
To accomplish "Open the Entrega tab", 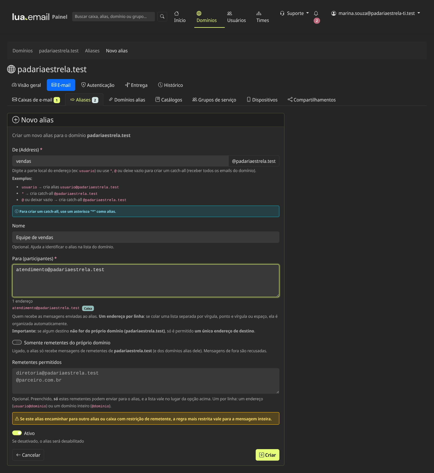I will tap(136, 85).
